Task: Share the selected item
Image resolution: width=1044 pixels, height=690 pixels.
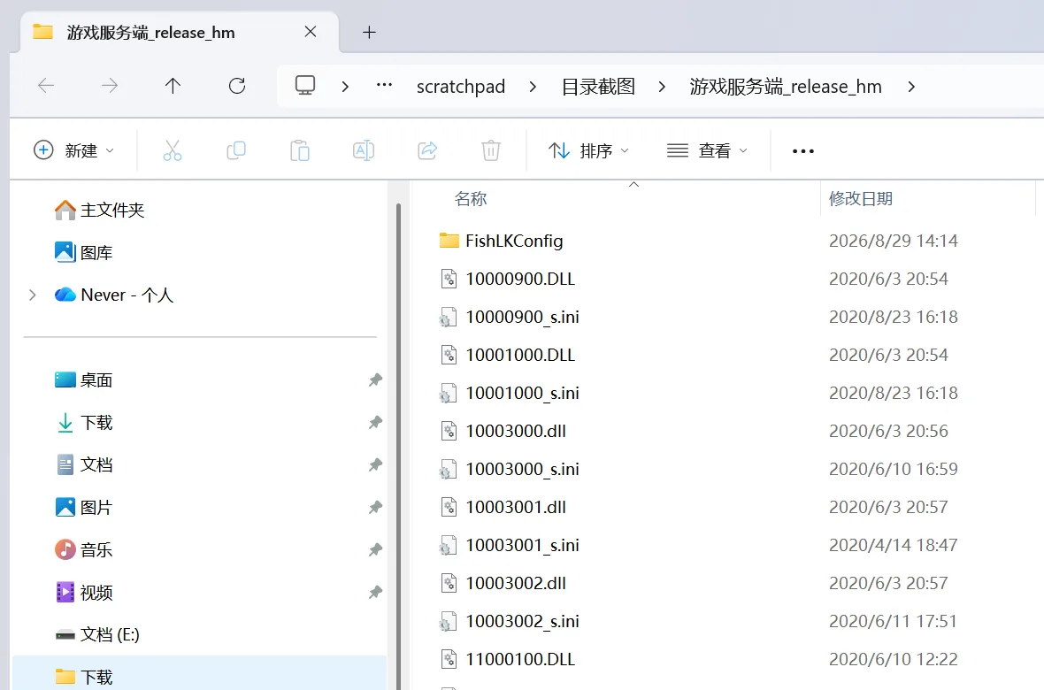Action: 427,150
